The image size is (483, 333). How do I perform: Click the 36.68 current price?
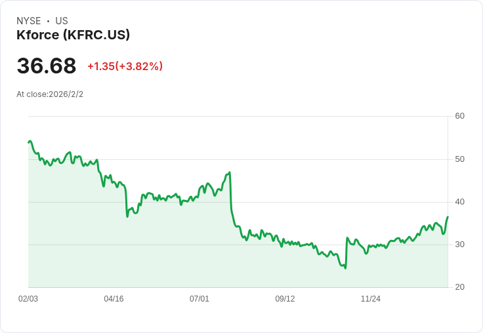tap(46, 66)
